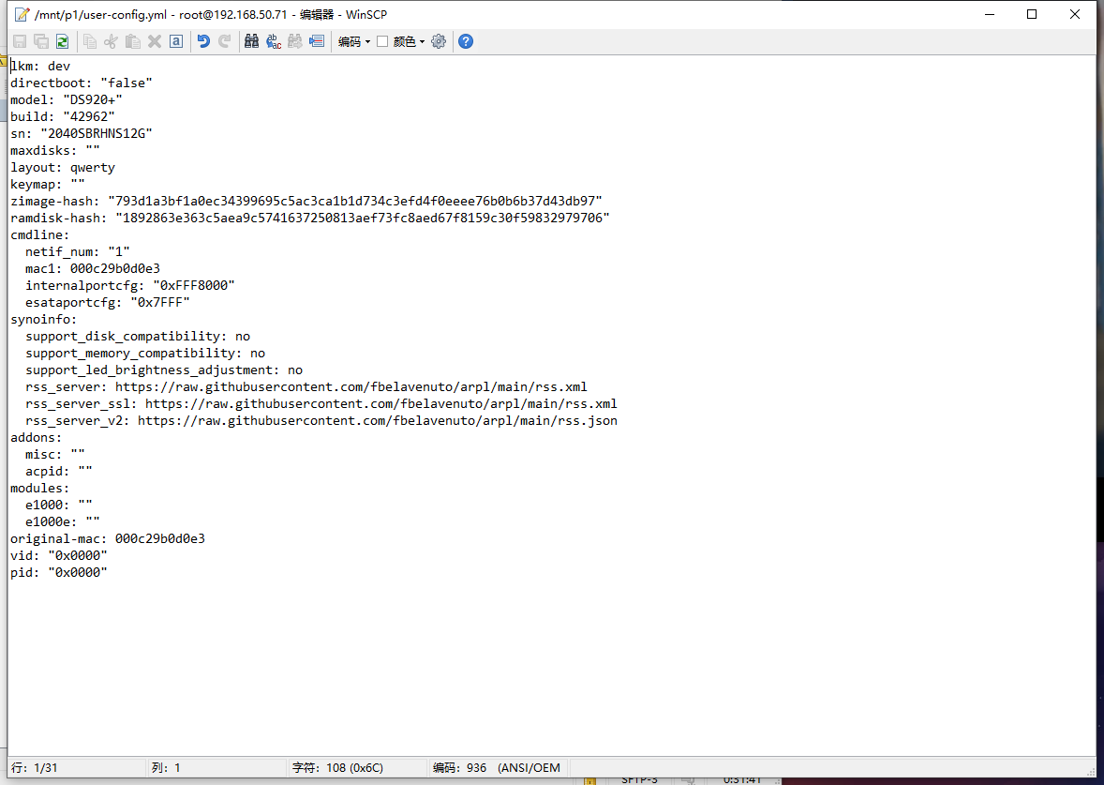The height and width of the screenshot is (785, 1104).
Task: Open the 编码 encoding dropdown
Action: point(353,41)
